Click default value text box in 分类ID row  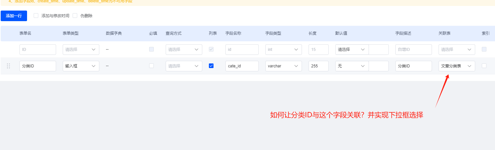[379, 66]
